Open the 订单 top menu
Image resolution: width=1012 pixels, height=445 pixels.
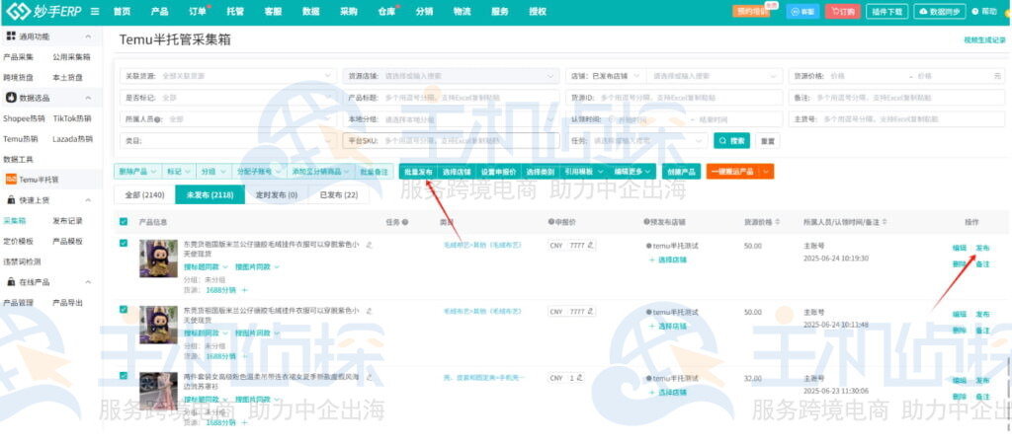click(198, 12)
